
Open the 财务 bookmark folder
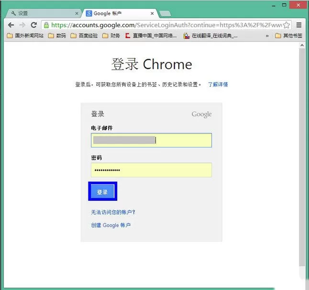click(x=111, y=36)
